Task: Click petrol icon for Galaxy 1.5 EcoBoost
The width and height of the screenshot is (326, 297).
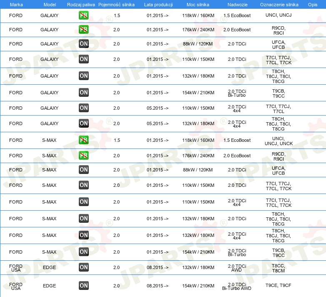Action: pos(83,15)
